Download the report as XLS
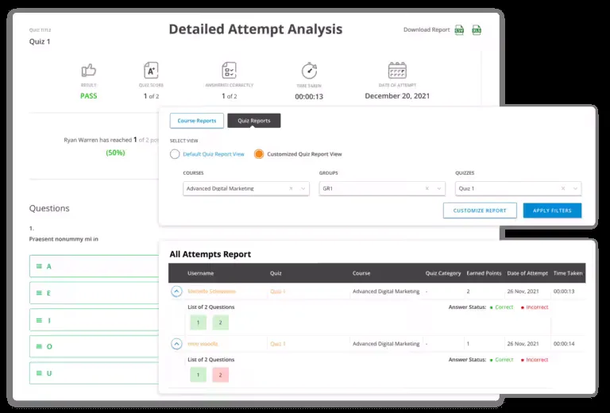 point(477,30)
